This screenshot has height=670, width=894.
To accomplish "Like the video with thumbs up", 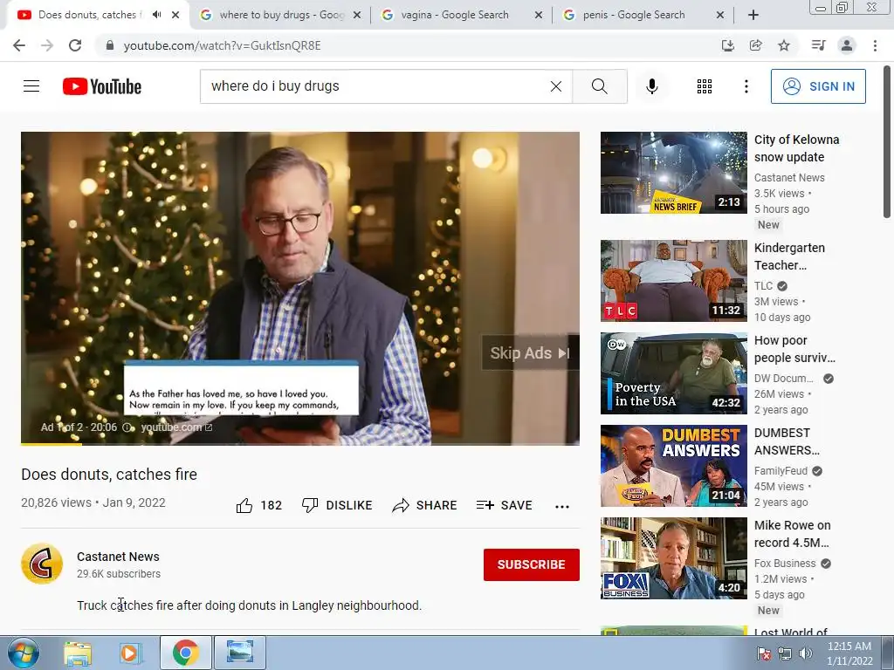I will click(259, 505).
